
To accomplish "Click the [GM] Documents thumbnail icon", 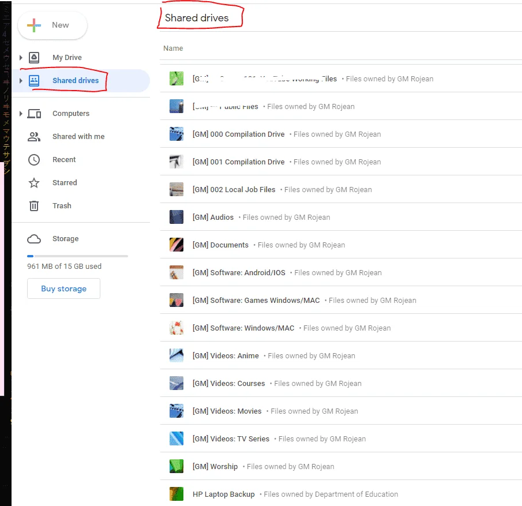I will click(x=176, y=245).
